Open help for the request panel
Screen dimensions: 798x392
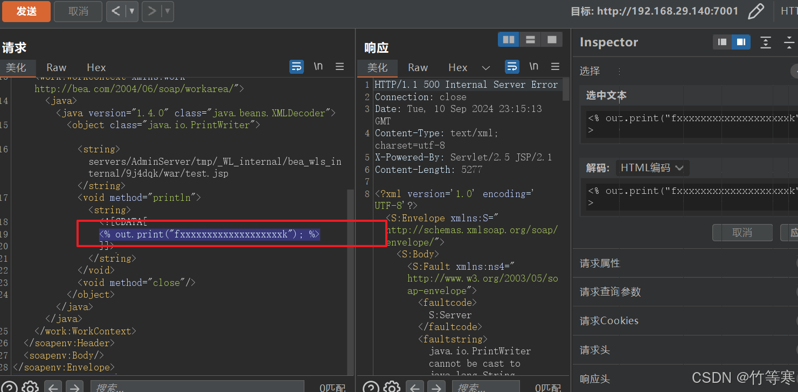(x=10, y=387)
